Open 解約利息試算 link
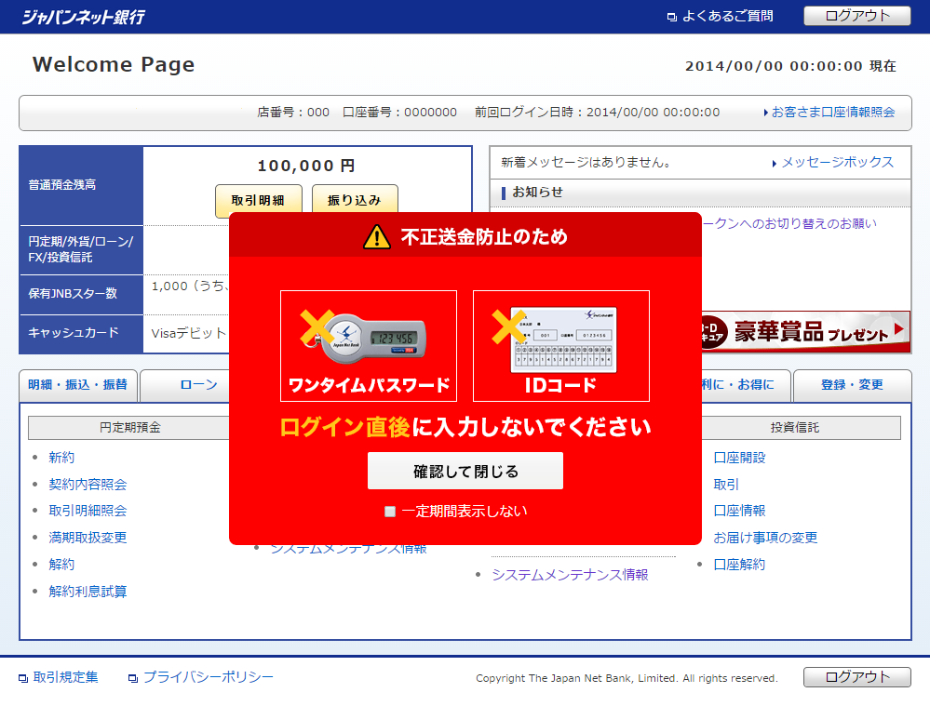This screenshot has width=930, height=706. click(88, 591)
